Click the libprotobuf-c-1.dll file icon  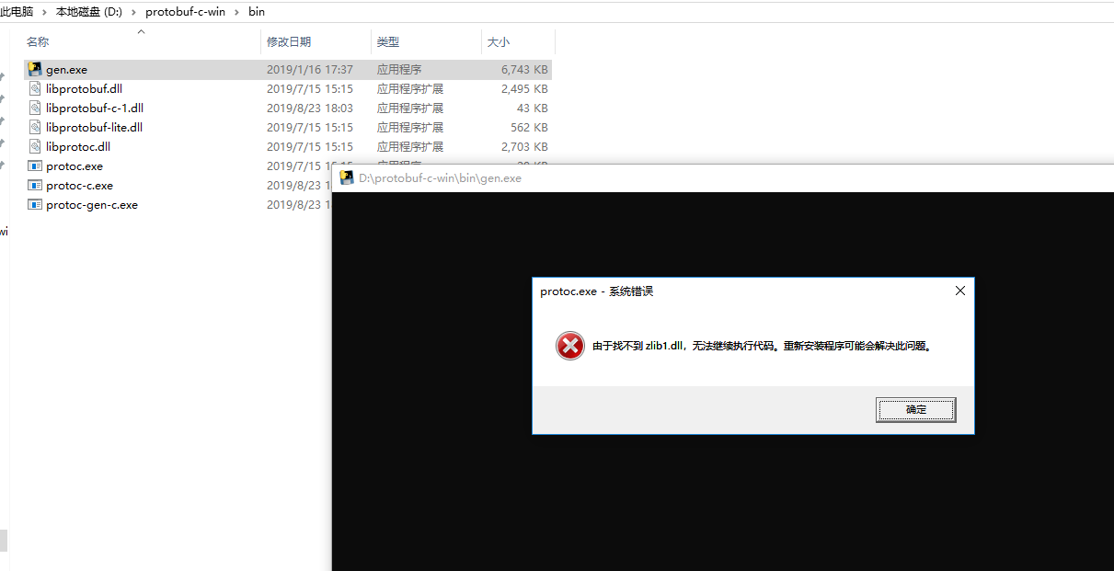[36, 108]
